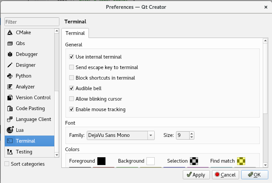Go to CMake settings label
Viewport: 272px width, 183px height.
pos(23,33)
